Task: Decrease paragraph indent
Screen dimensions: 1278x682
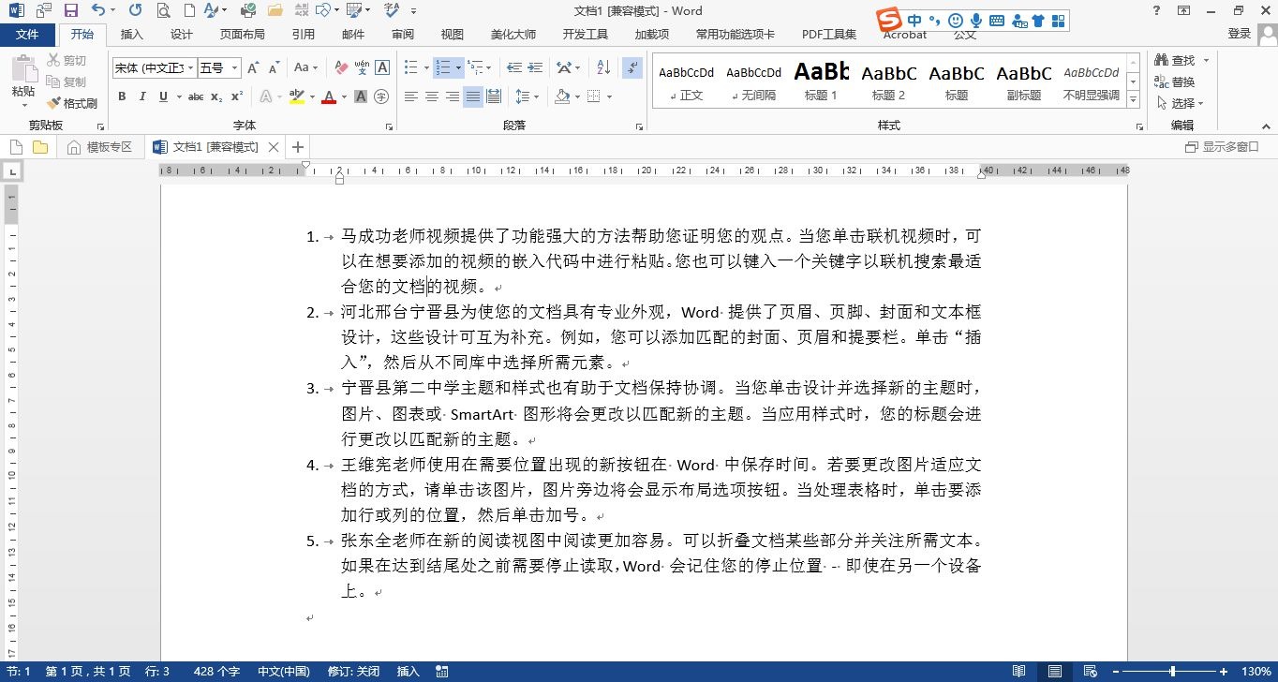Action: point(514,67)
